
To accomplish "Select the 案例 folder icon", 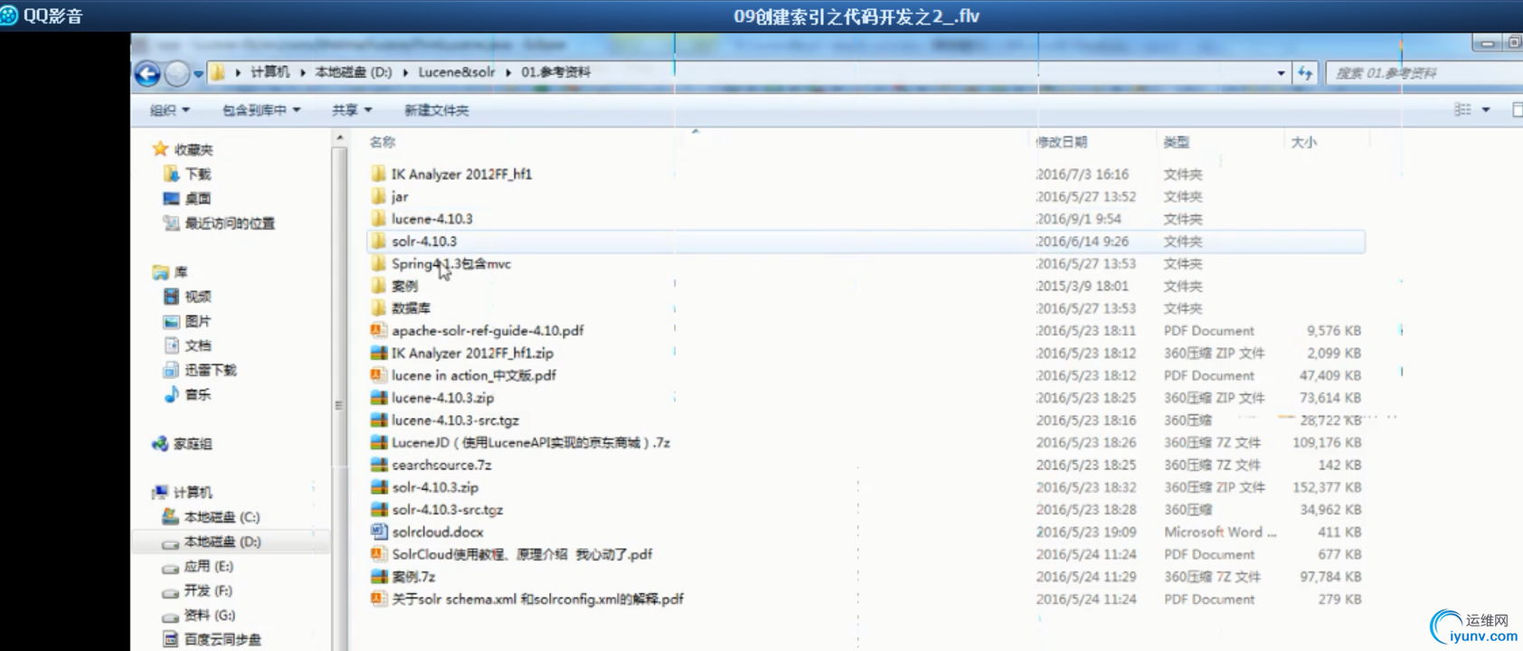I will pos(378,286).
